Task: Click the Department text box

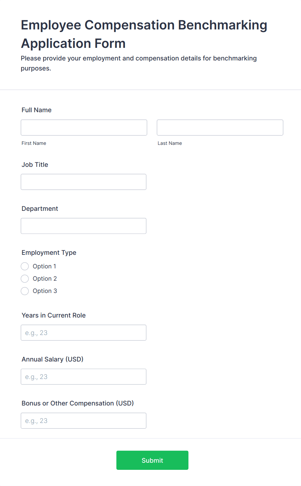Action: 84,226
